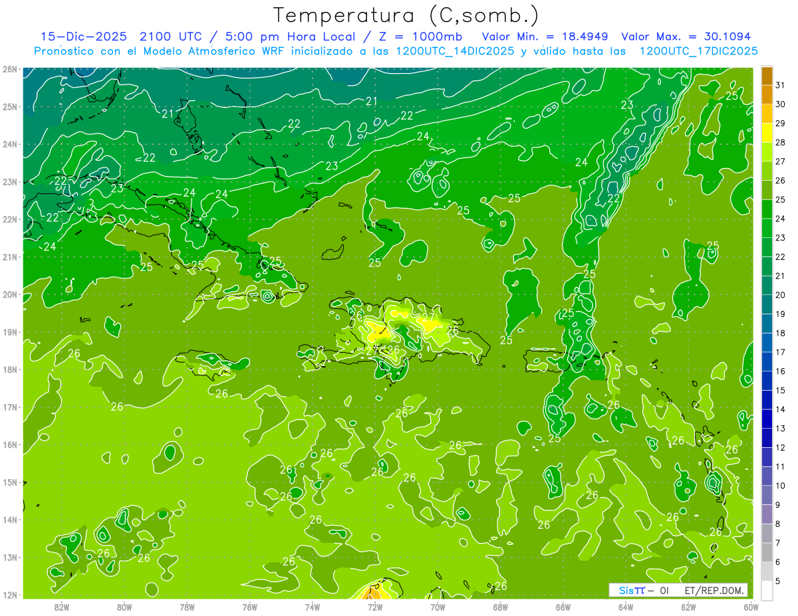Click the legend swatch between 25 and 26
The height and width of the screenshot is (616, 798).
coord(767,190)
